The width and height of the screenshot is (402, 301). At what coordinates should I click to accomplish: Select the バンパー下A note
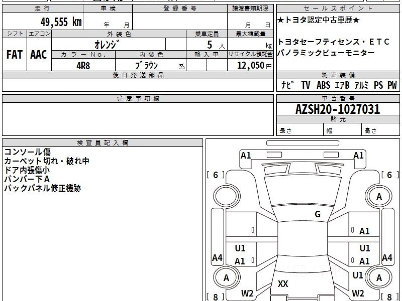click(x=27, y=179)
